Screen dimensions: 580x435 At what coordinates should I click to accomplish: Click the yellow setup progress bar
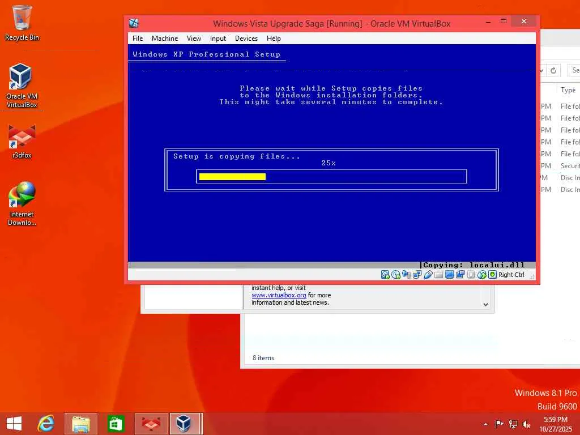coord(232,177)
